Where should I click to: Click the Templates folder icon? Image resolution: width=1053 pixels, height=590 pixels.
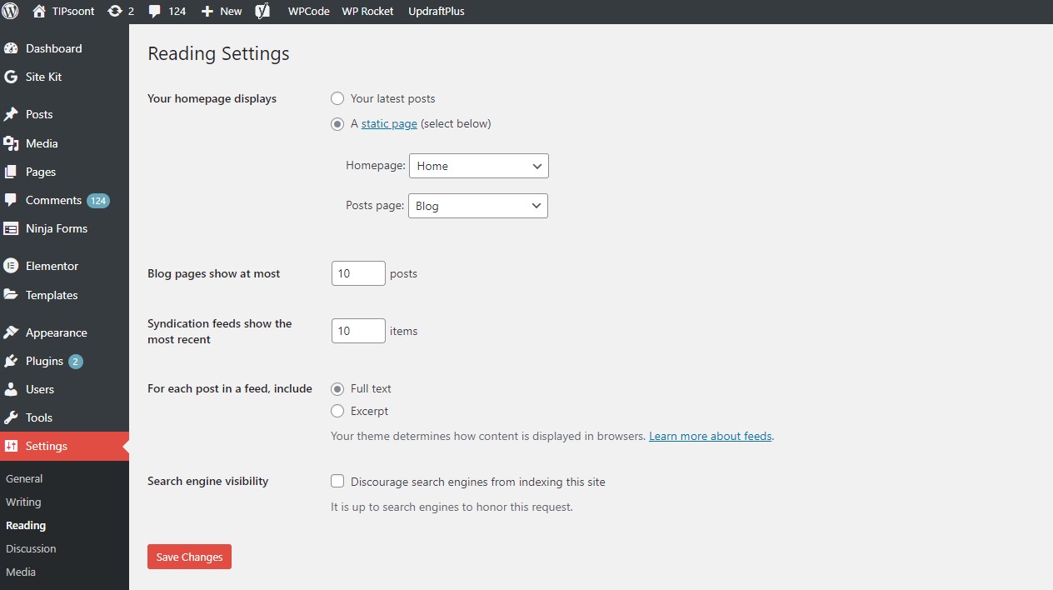pyautogui.click(x=11, y=295)
